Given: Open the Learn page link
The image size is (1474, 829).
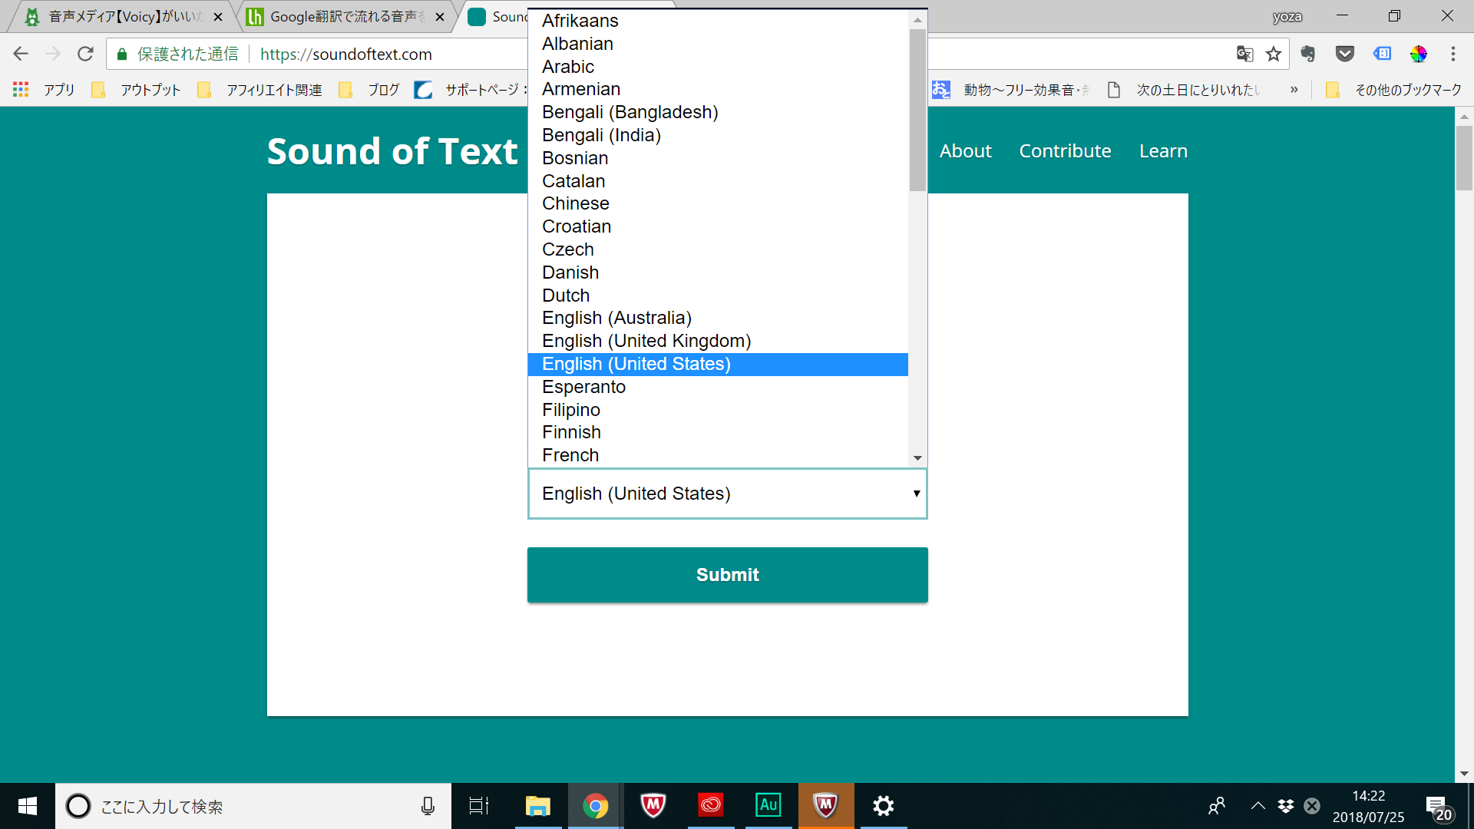Looking at the screenshot, I should [1163, 151].
